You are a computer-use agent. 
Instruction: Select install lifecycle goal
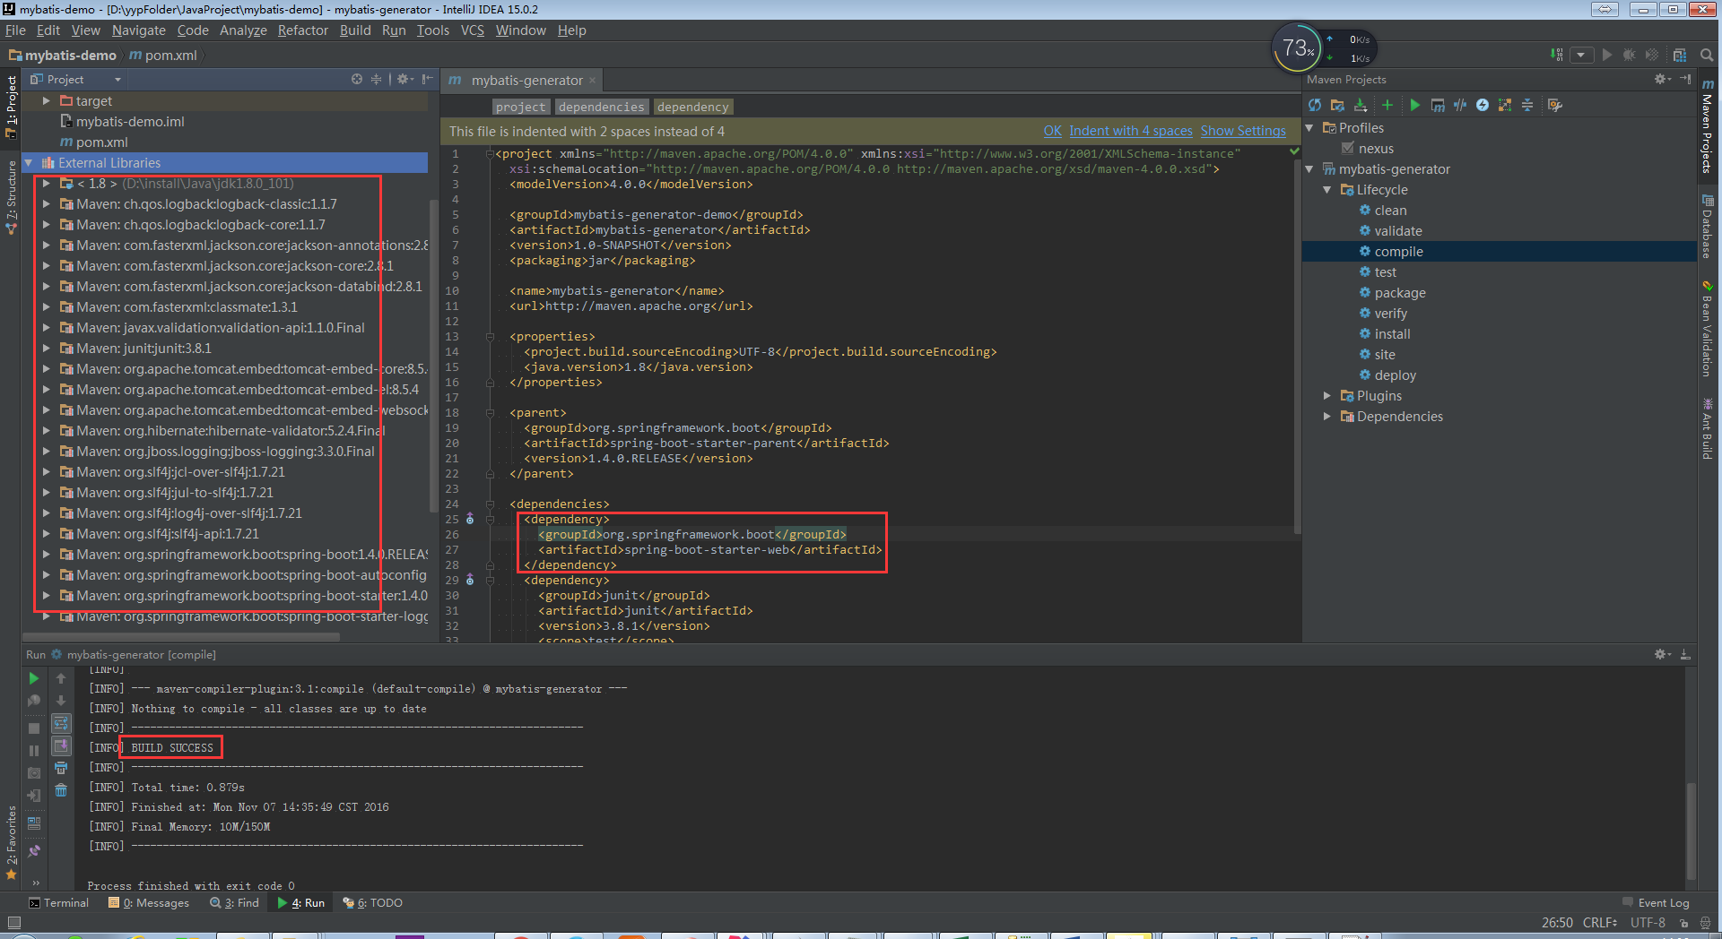click(x=1392, y=334)
